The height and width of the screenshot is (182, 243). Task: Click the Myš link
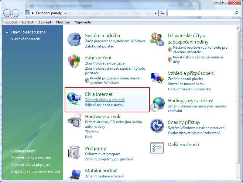(x=88, y=137)
